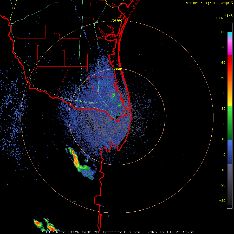Click the red segment of the color bar
This screenshot has height=234, width=234.
pos(230,63)
